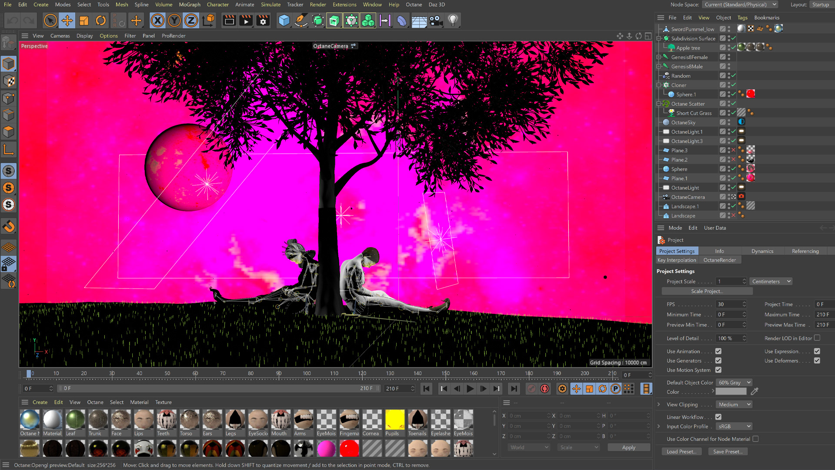Image resolution: width=835 pixels, height=470 pixels.
Task: Toggle X axis lock
Action: tap(157, 20)
